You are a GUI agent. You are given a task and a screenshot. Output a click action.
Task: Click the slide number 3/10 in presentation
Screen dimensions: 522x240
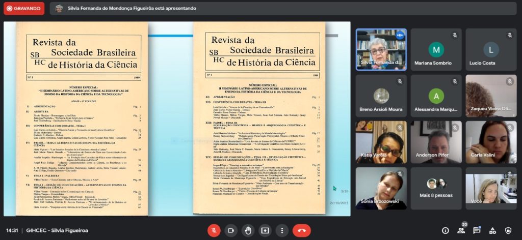tap(344, 191)
